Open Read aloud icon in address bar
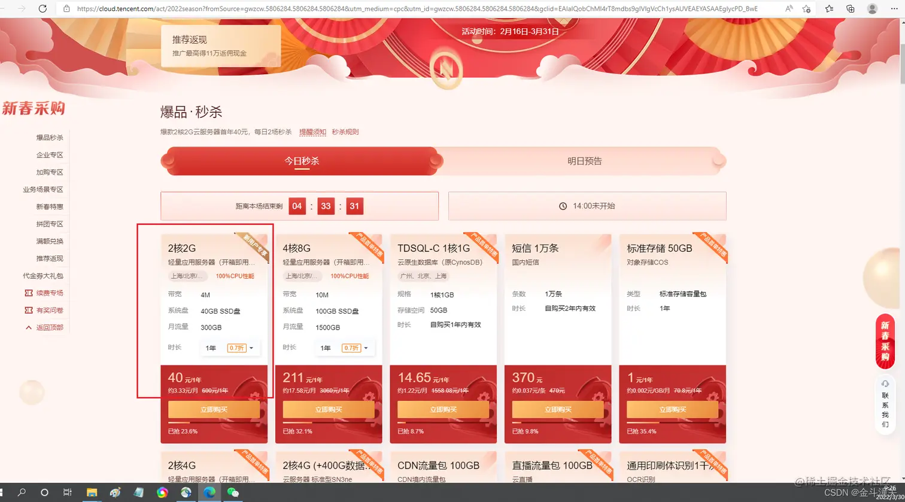The image size is (905, 502). (789, 9)
